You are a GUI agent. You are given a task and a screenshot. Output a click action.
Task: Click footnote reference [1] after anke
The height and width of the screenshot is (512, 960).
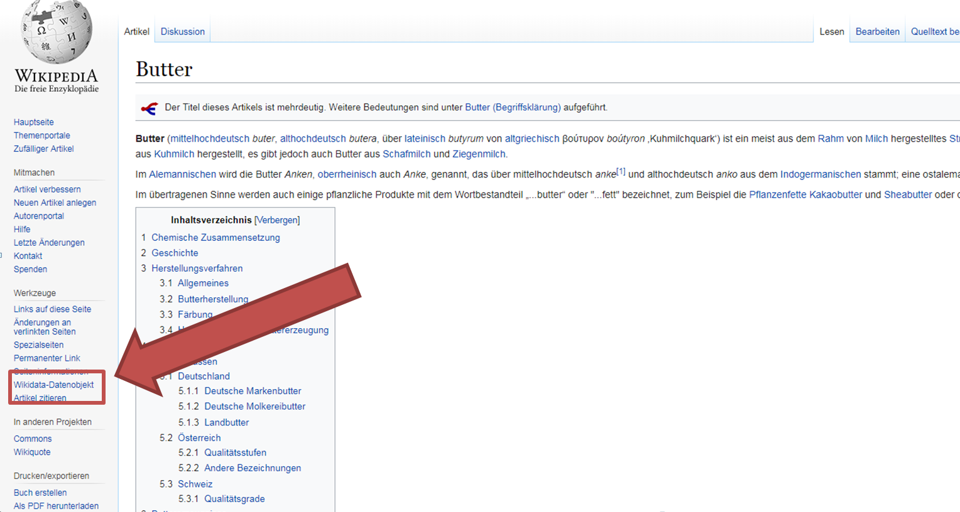[621, 171]
